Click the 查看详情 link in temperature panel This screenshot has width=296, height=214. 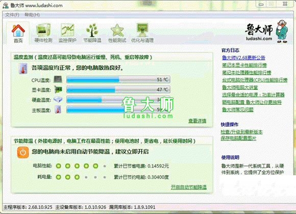tap(198, 121)
